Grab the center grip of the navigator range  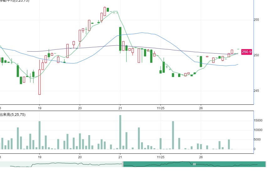point(194,164)
